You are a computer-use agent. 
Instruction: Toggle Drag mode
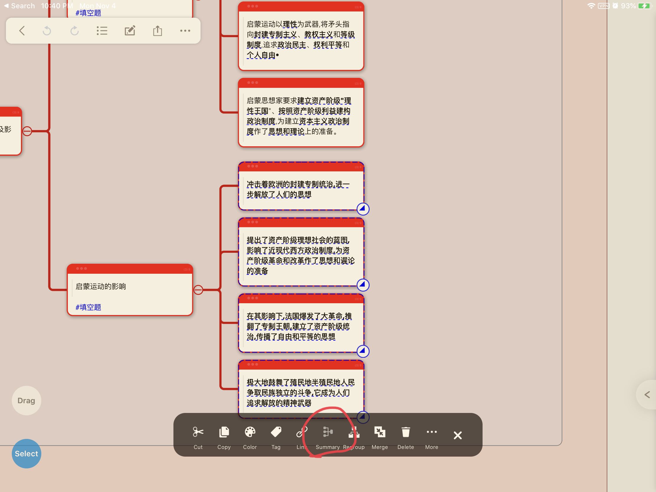click(26, 400)
